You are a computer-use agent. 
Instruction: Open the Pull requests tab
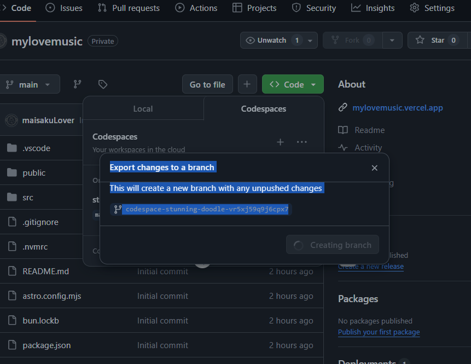tap(129, 8)
